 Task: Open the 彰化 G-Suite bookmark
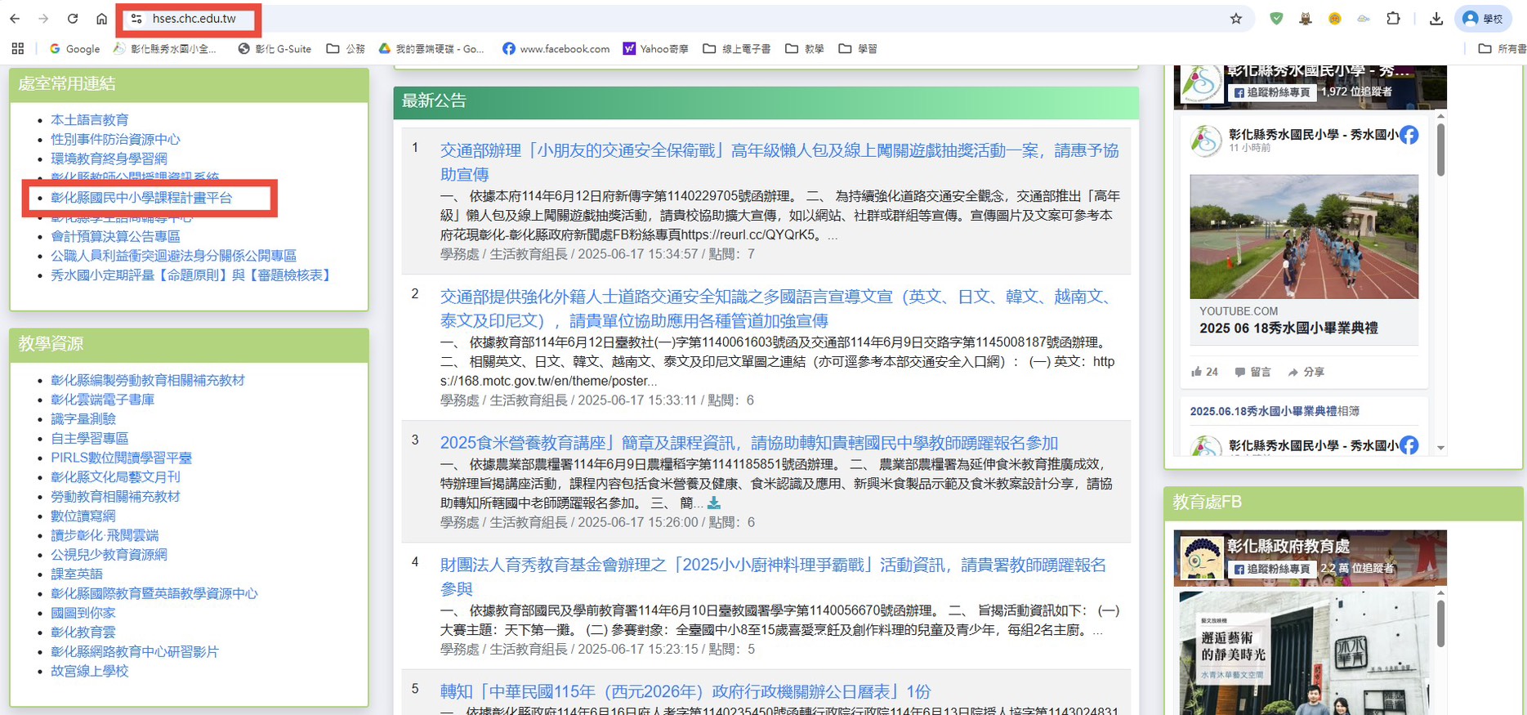coord(275,49)
